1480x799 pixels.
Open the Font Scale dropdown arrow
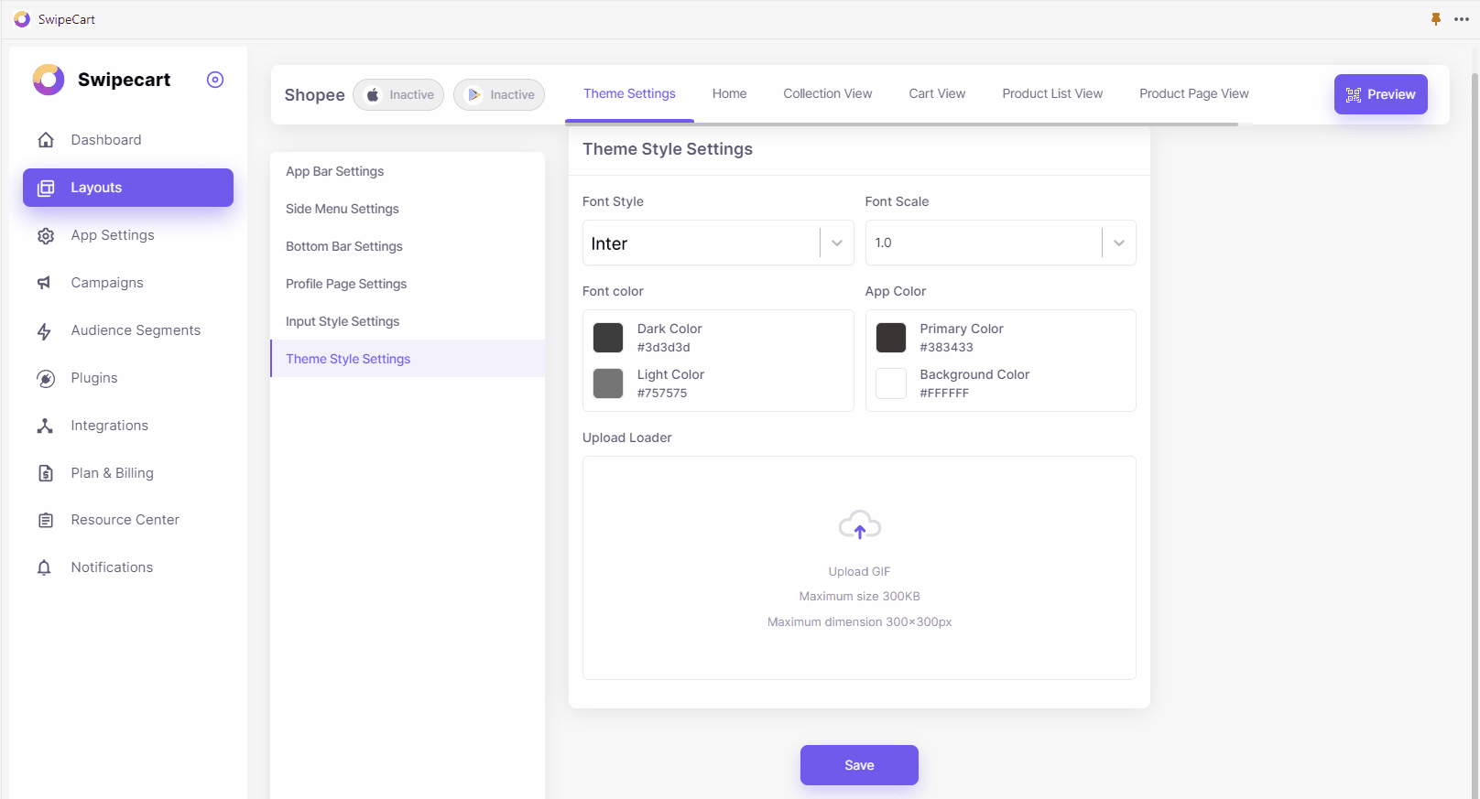coord(1119,243)
